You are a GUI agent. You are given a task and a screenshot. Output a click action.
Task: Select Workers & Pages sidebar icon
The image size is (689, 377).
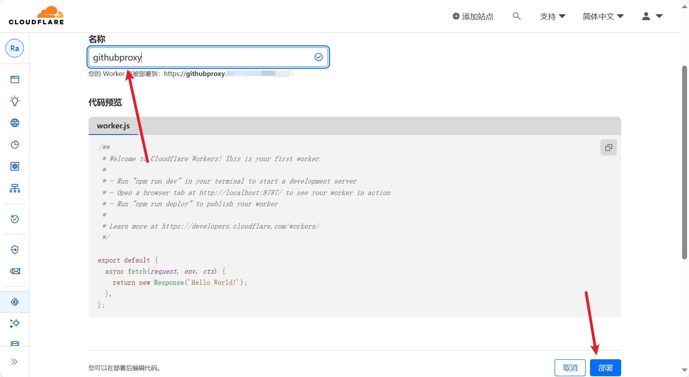(15, 302)
